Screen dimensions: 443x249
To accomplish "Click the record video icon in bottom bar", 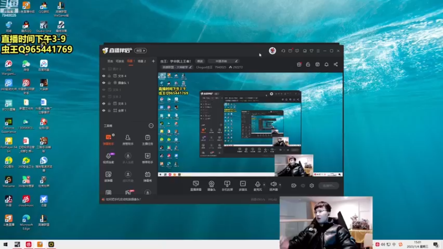I will point(294,185).
